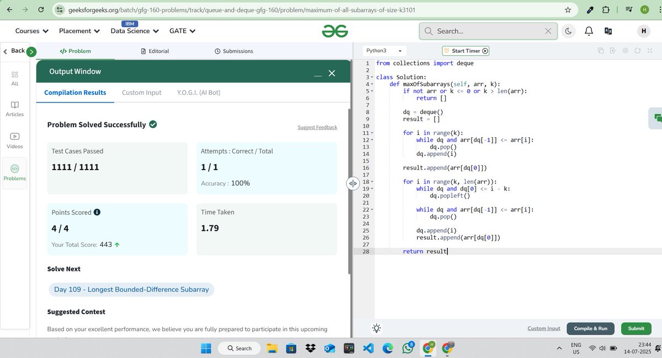This screenshot has height=358, width=662.
Task: Click the Start Timer button
Action: point(466,51)
